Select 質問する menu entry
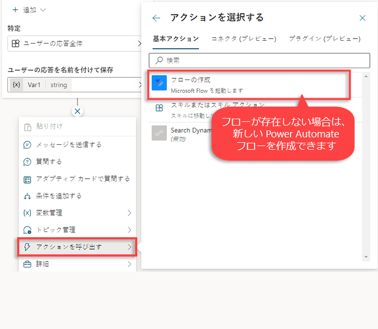This screenshot has height=329, width=378. [77, 162]
